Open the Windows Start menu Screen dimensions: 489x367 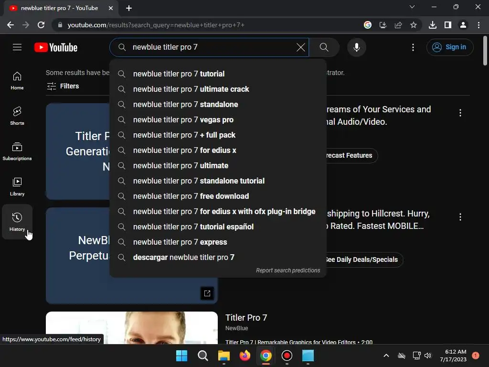(x=181, y=356)
